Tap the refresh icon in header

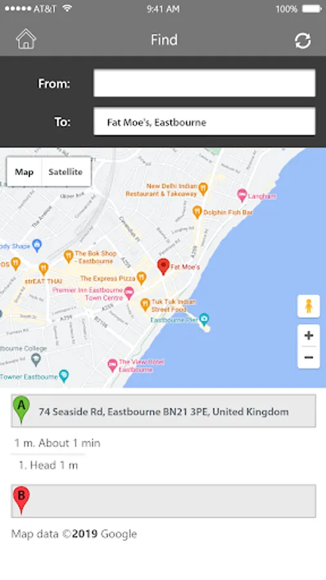303,41
